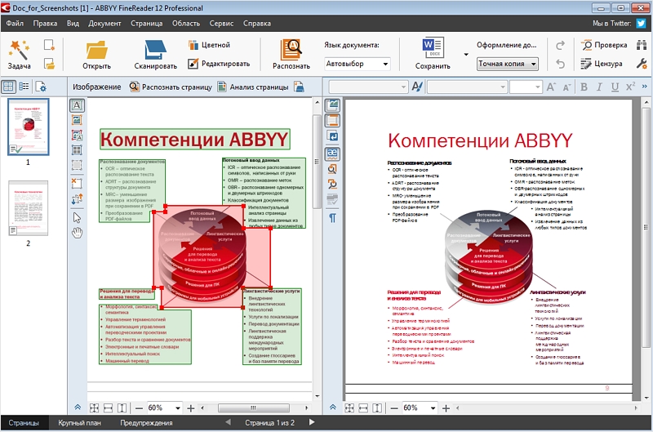
Task: Select the arrow pointer tool
Action: 77,217
